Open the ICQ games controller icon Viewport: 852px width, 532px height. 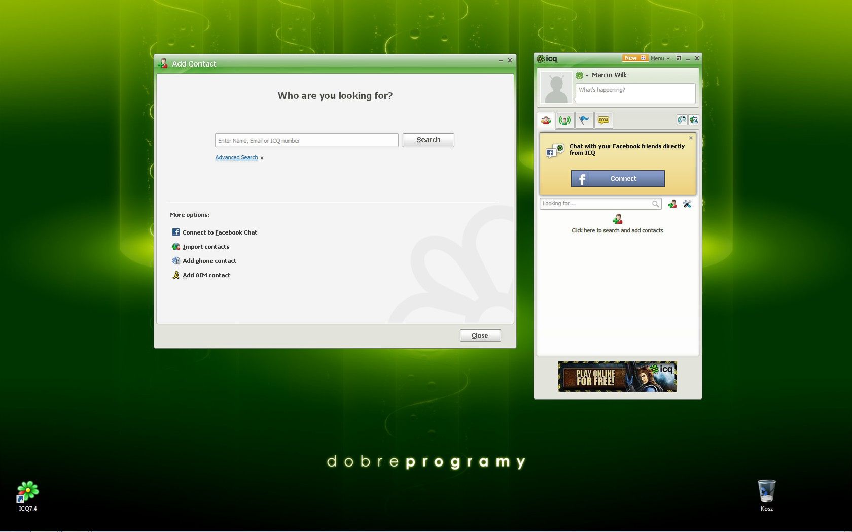tap(682, 120)
